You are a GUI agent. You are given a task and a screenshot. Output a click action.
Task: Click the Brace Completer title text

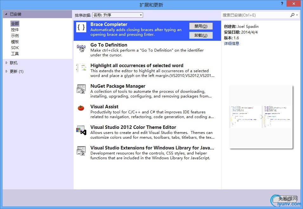tap(109, 24)
